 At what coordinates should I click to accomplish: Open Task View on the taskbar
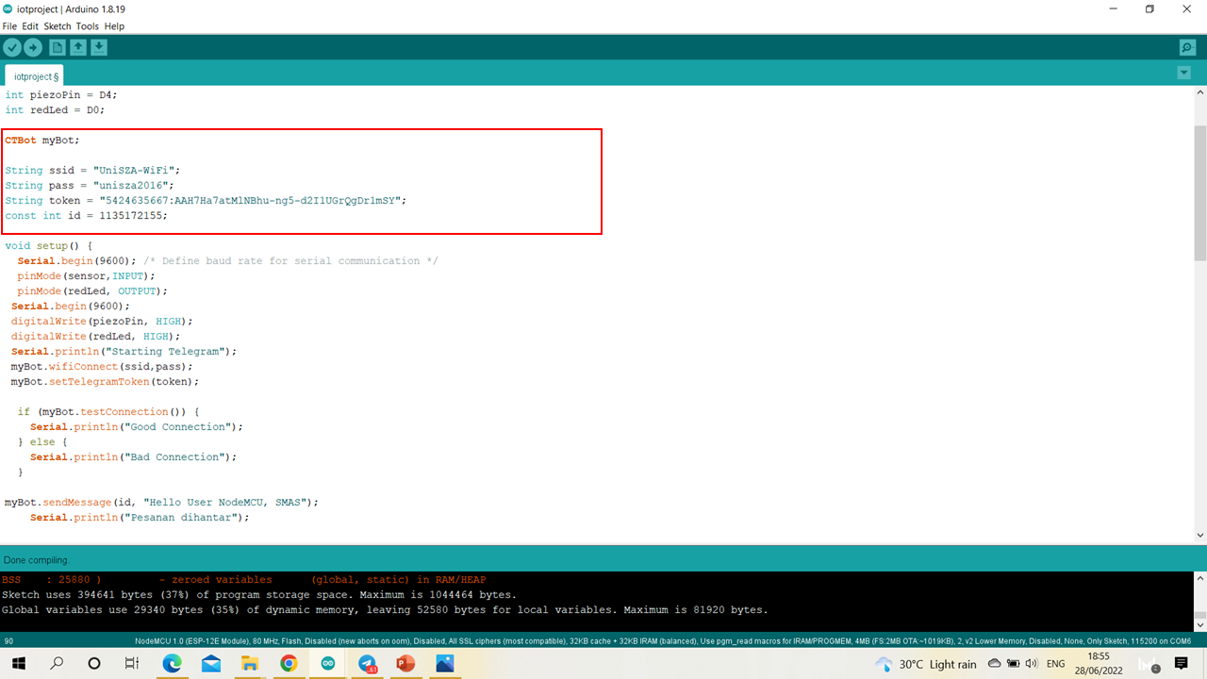pos(132,664)
